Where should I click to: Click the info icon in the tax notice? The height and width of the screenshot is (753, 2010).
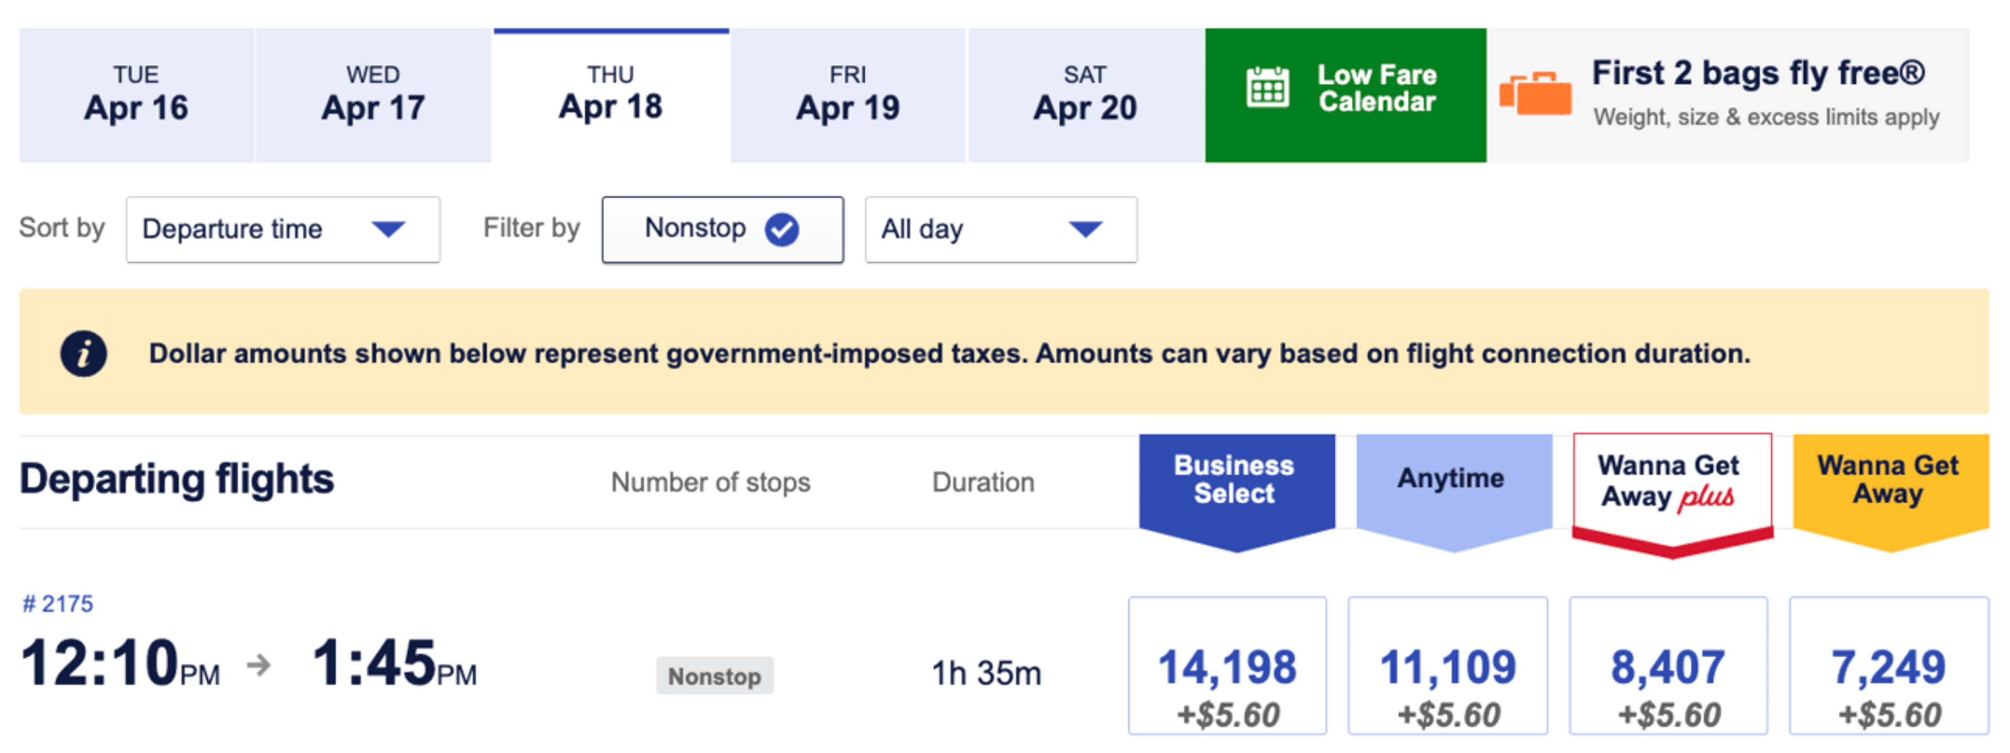pyautogui.click(x=84, y=354)
